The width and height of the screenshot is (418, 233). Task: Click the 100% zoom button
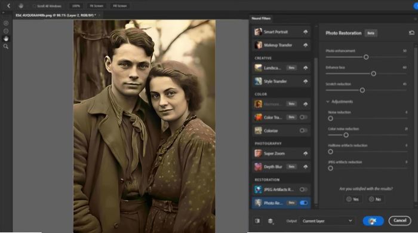point(76,6)
